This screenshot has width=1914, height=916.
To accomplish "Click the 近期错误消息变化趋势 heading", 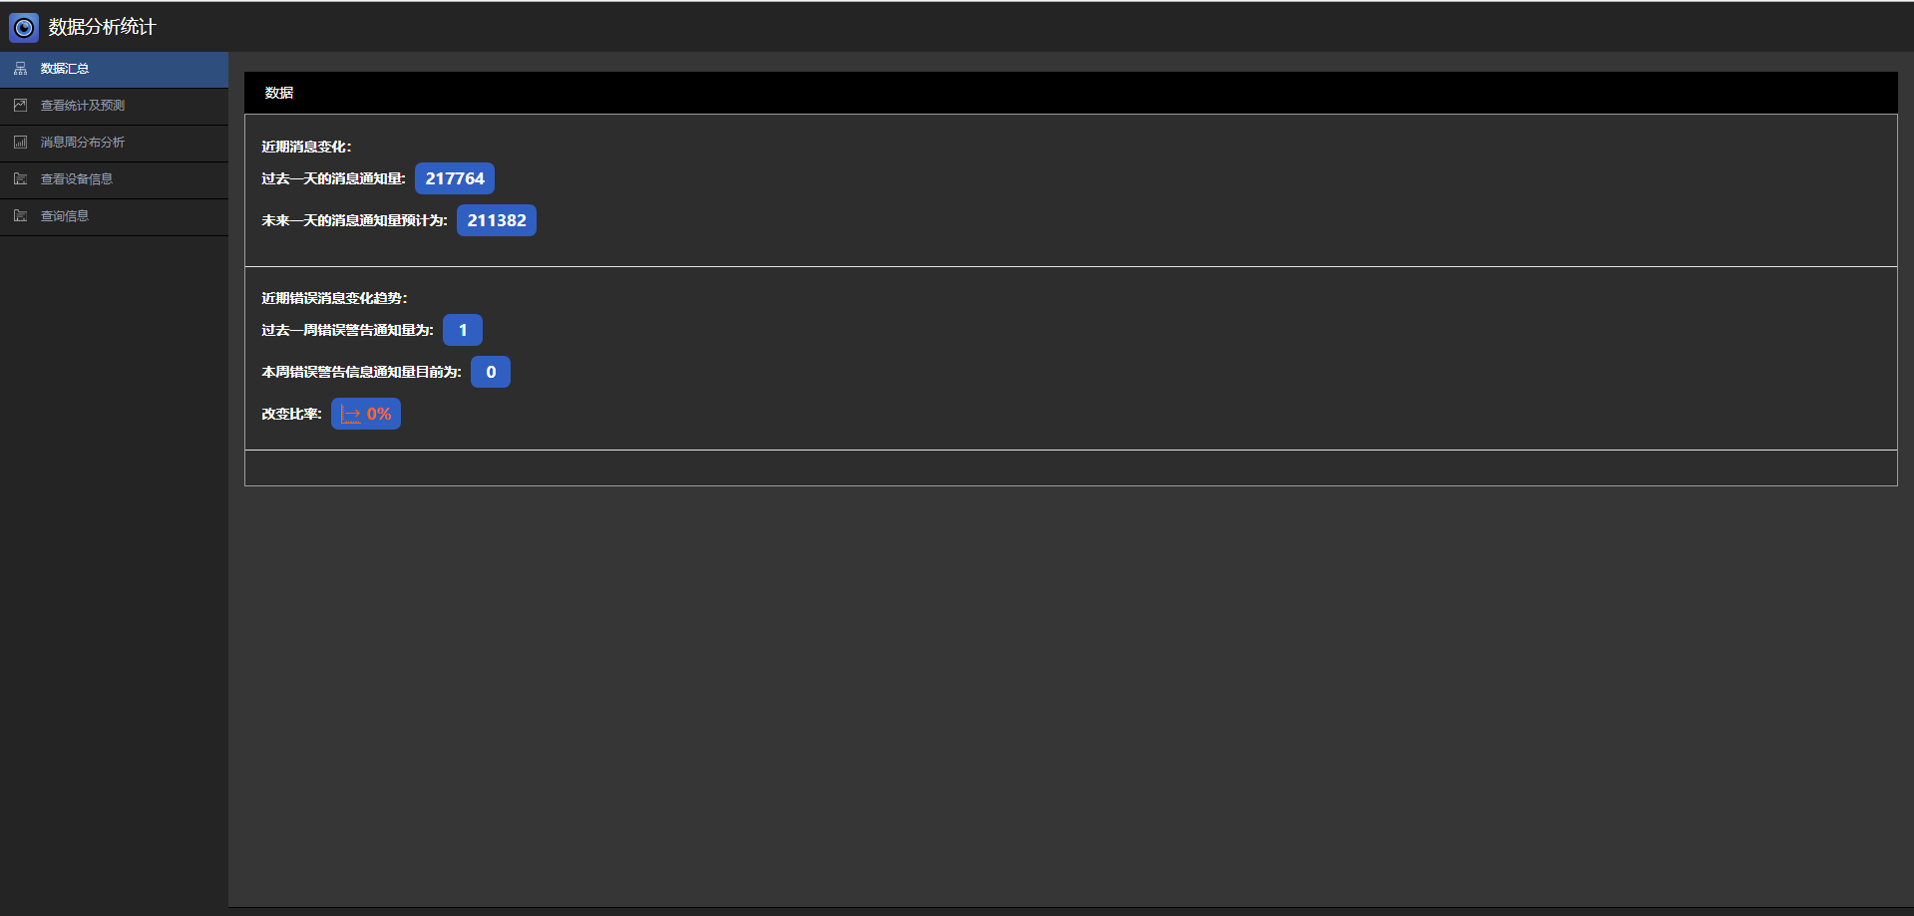I will pos(334,298).
